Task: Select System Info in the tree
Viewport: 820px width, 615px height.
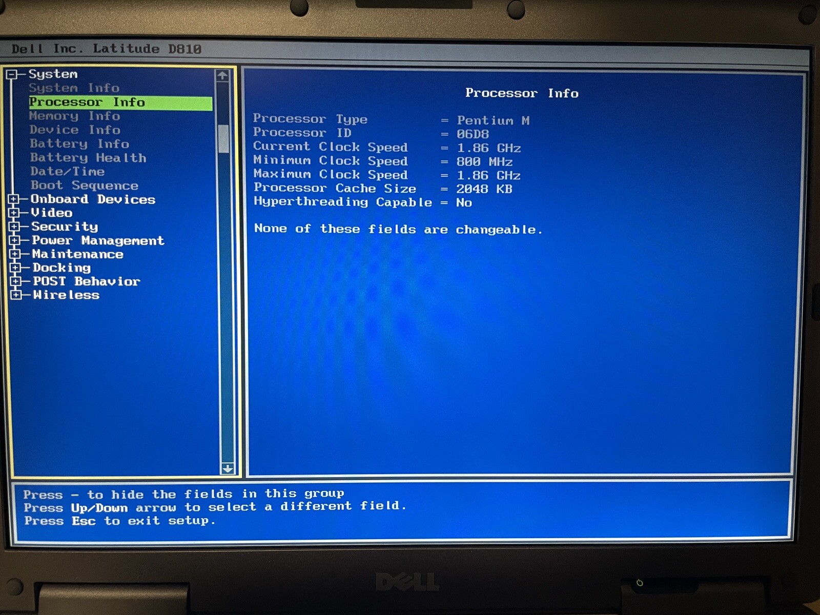Action: [74, 88]
